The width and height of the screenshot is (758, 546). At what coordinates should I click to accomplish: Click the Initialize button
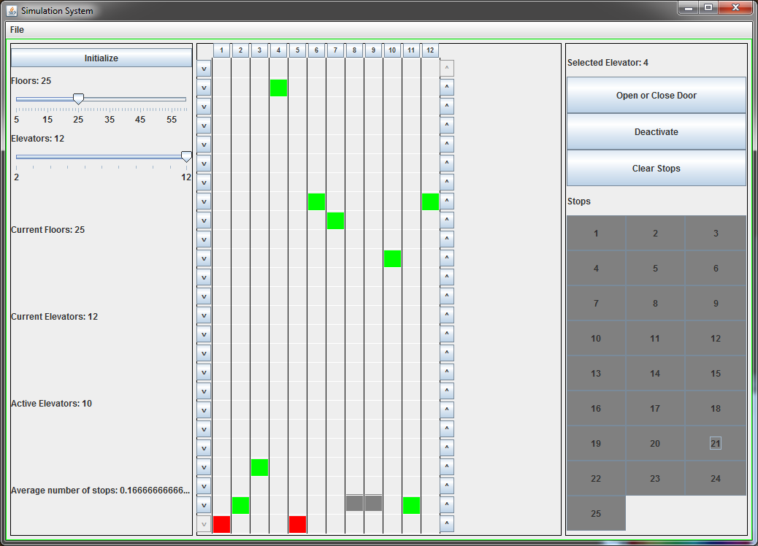tap(101, 58)
